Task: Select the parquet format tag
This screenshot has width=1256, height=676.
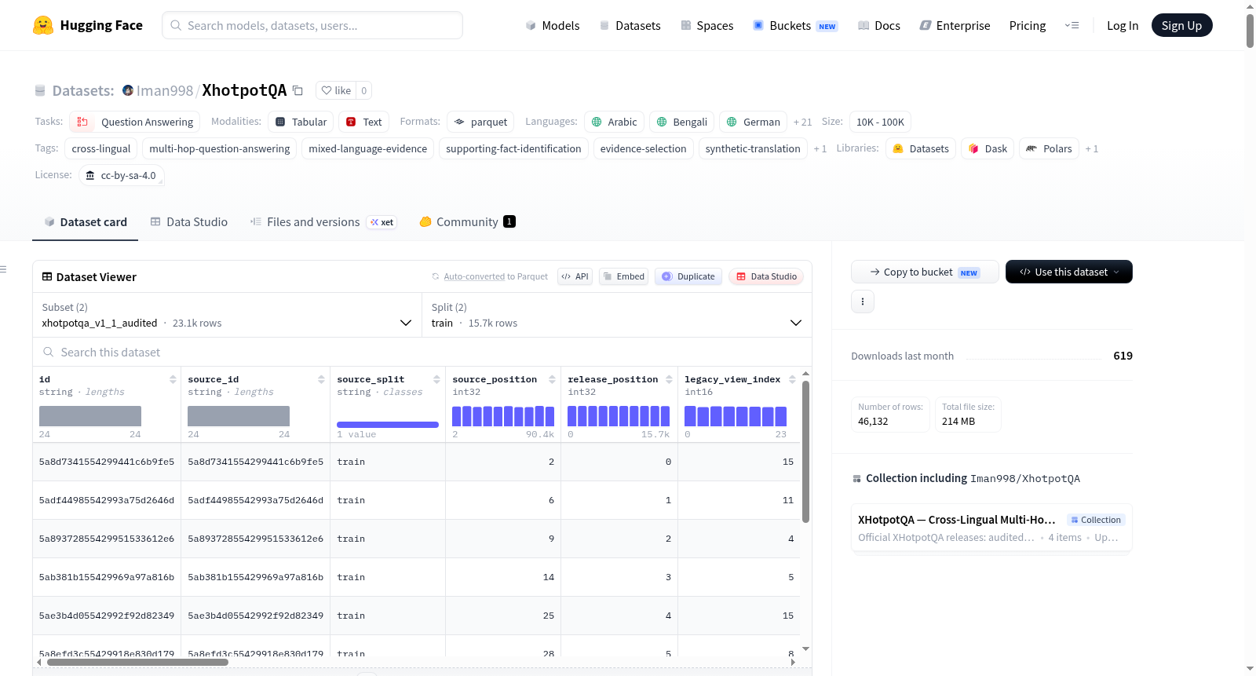Action: click(x=480, y=122)
